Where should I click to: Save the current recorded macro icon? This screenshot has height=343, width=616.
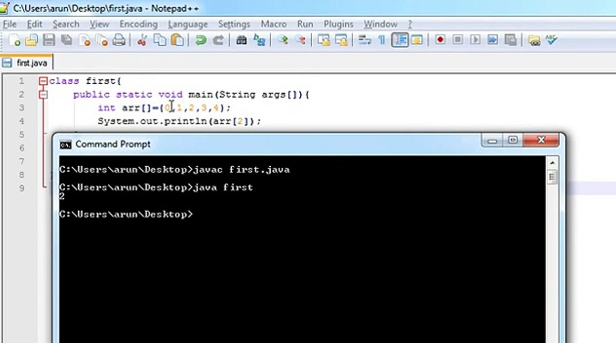[510, 40]
